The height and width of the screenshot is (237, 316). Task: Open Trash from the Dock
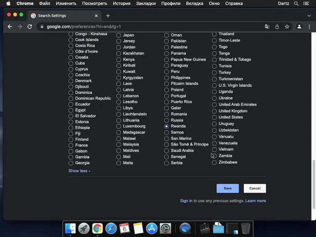click(245, 229)
